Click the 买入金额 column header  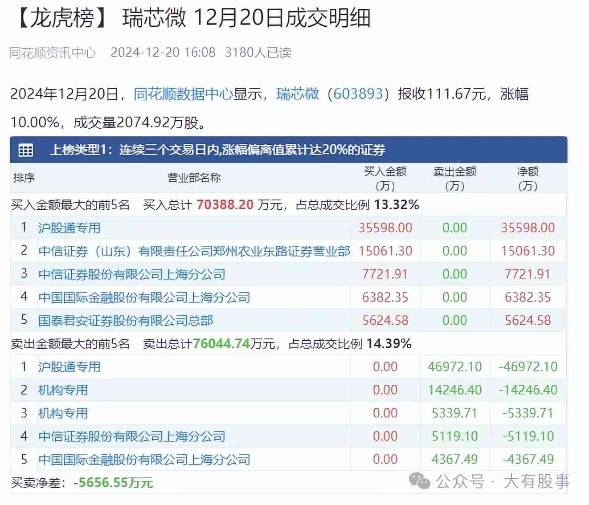point(385,178)
